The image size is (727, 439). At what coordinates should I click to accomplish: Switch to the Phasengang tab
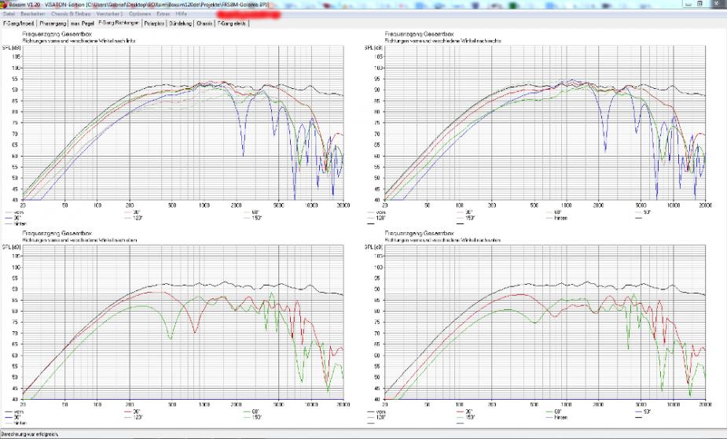pos(52,24)
